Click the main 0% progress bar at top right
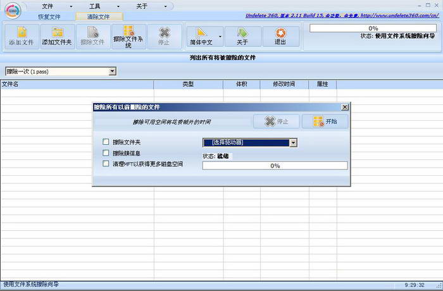The width and height of the screenshot is (443, 291). click(373, 28)
